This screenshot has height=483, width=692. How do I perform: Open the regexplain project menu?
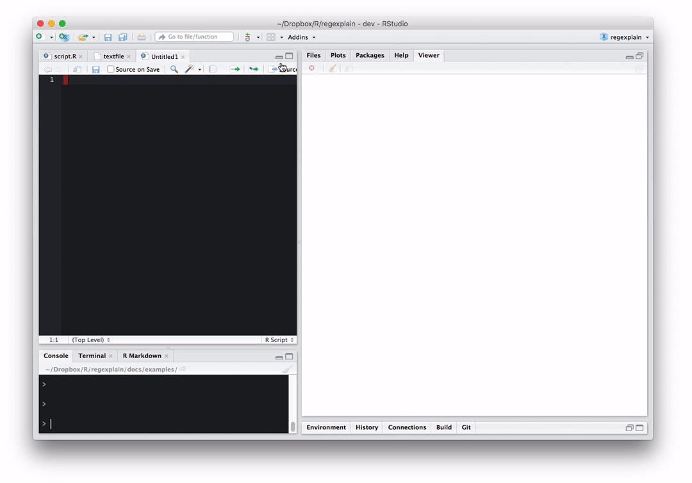click(x=624, y=37)
